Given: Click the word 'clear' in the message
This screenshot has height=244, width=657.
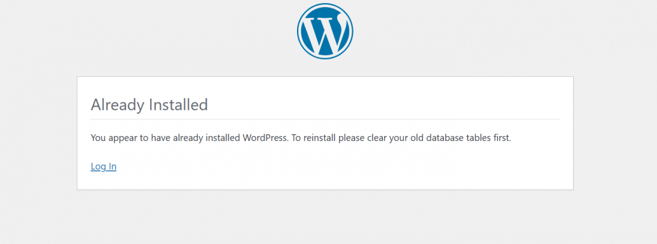Looking at the screenshot, I should 377,138.
